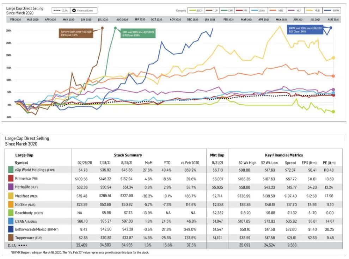Click the blue BWMX over 300% callout
Screen dimensions: 349x259
coord(305,30)
